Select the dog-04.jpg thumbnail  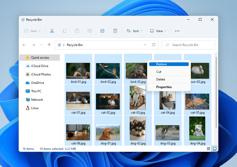pos(197,128)
